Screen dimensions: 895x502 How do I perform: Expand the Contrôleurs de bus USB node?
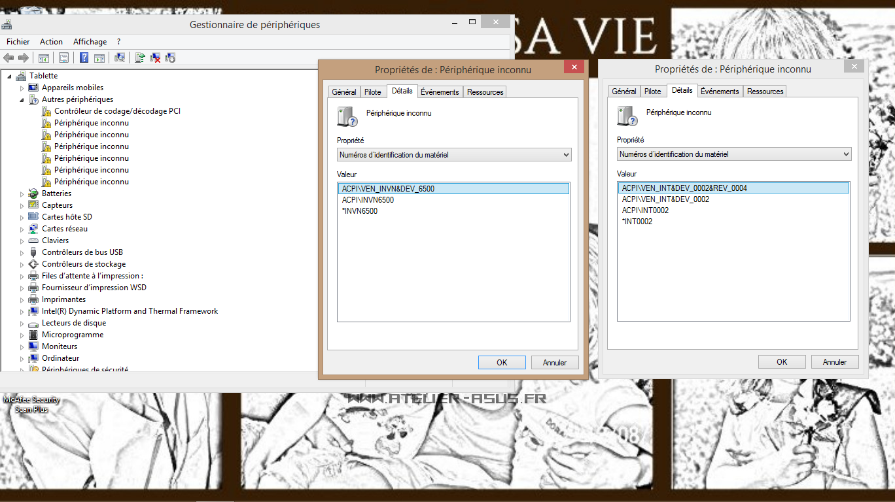tap(22, 252)
